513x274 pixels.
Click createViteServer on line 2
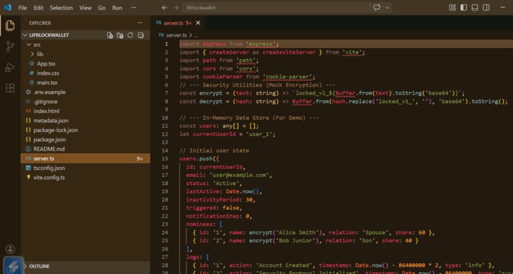click(x=289, y=52)
